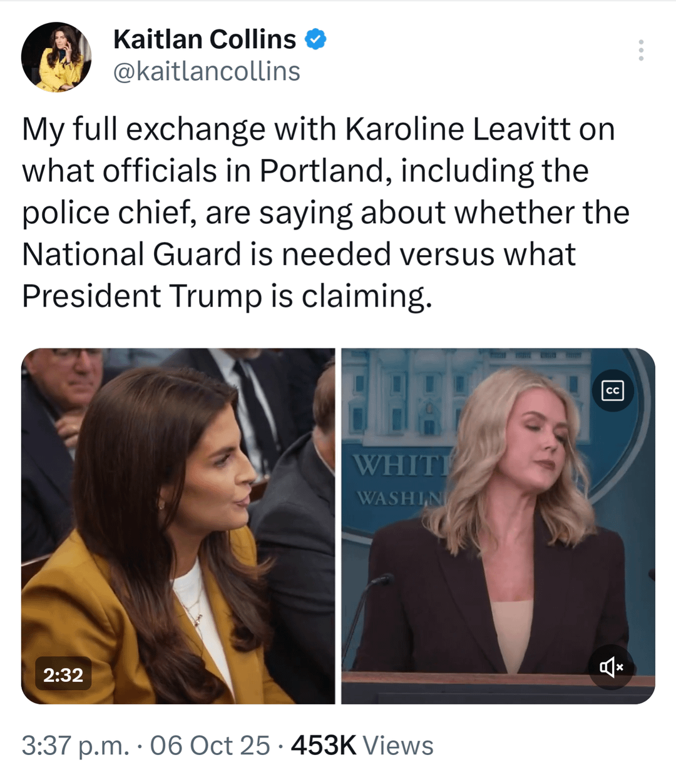Open the 453K view count
Screen dimensions: 676x770
click(x=324, y=745)
